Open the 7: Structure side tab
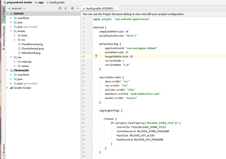 (4, 151)
